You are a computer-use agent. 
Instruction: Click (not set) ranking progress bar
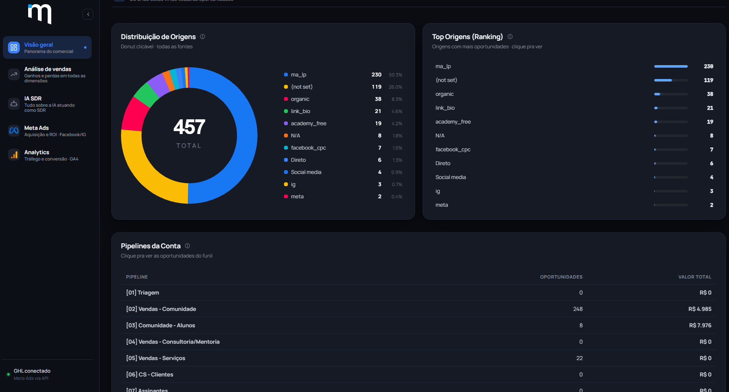coord(671,80)
